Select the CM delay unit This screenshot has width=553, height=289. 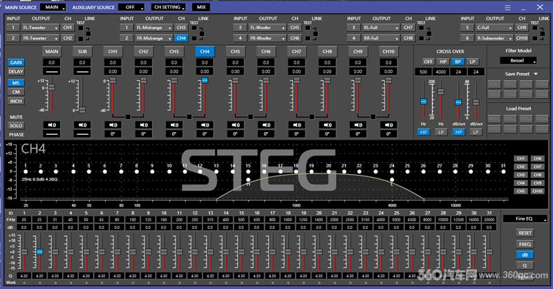(16, 92)
